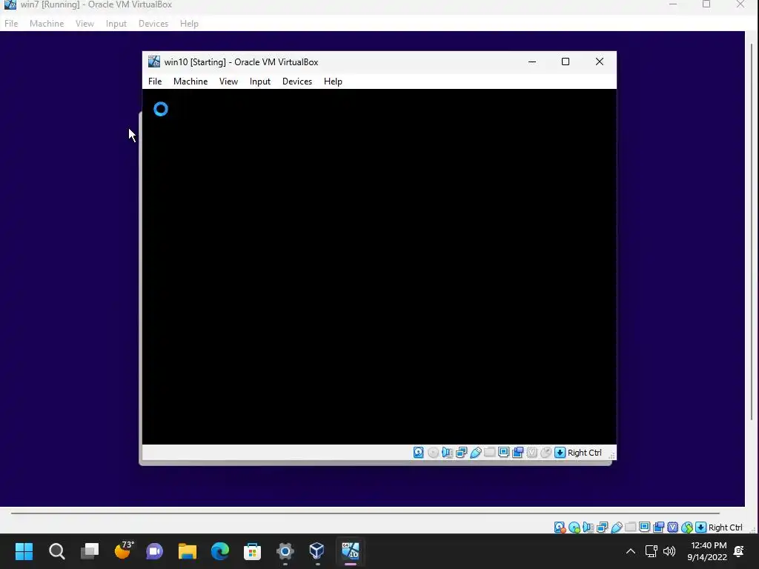Click optical disk icon in win10 status bar
This screenshot has width=759, height=569.
433,453
